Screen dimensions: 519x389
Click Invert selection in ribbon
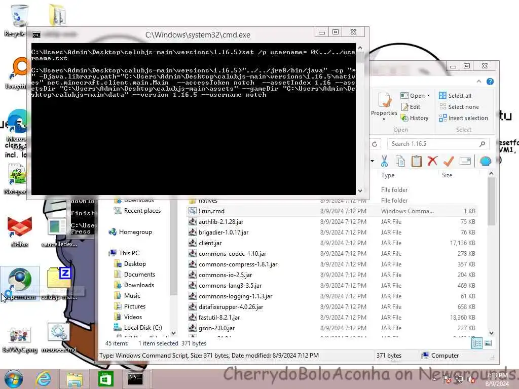point(463,118)
